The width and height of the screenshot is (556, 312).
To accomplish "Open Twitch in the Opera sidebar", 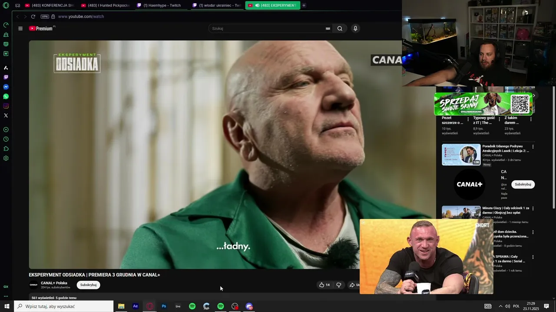I will (x=6, y=78).
